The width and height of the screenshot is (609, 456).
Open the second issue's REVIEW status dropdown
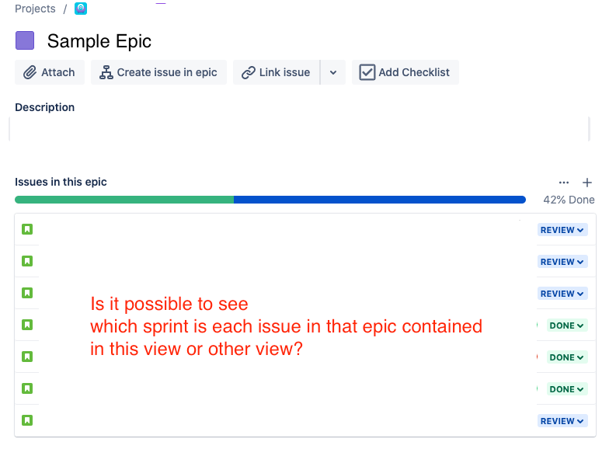click(562, 261)
